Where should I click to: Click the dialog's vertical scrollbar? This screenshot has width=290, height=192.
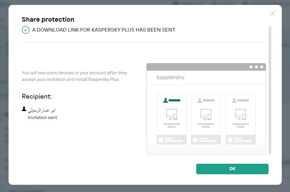(x=270, y=89)
